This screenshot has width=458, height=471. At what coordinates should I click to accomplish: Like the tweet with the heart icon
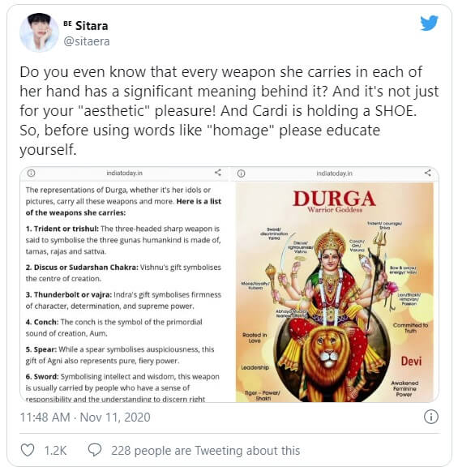28,450
